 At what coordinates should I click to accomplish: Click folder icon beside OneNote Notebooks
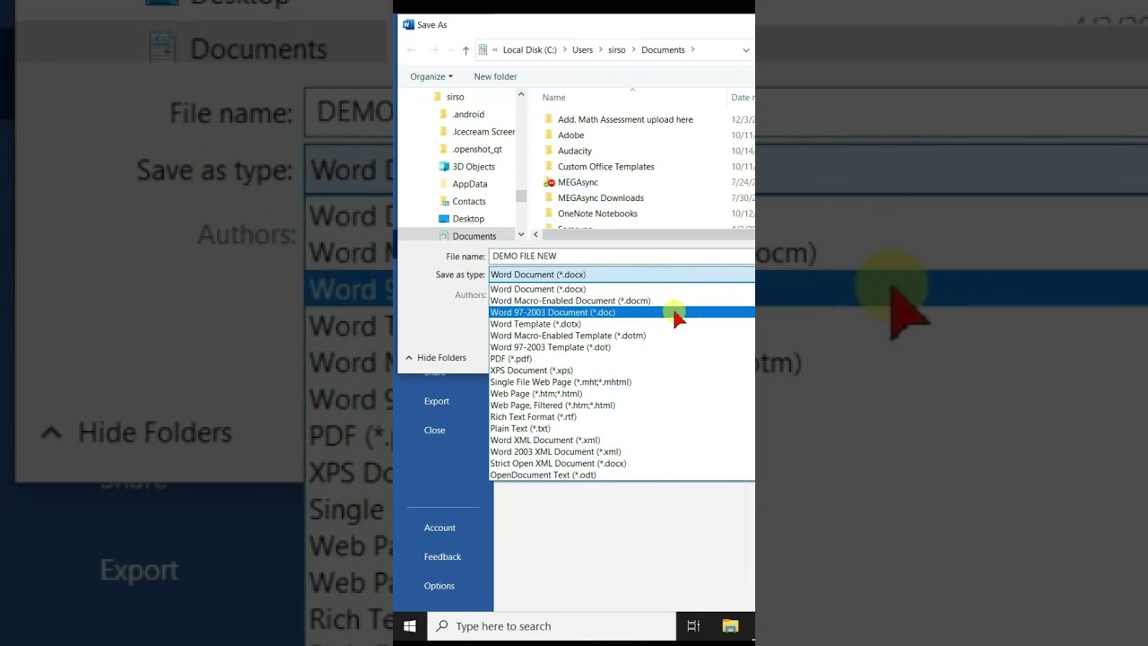point(549,214)
